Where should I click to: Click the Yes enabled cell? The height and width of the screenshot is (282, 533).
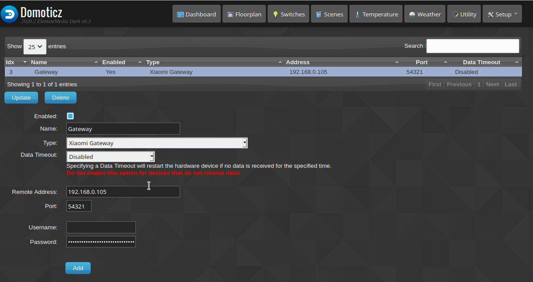click(x=111, y=72)
